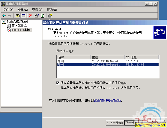
Task: Click the 上一步(B) back button
Action: click(x=115, y=123)
